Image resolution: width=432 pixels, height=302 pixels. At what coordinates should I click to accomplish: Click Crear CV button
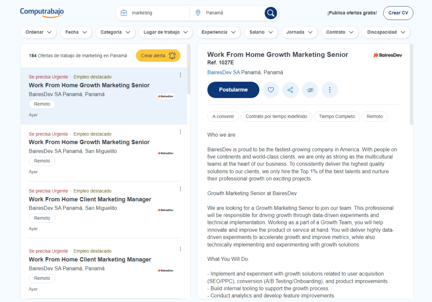(x=398, y=13)
